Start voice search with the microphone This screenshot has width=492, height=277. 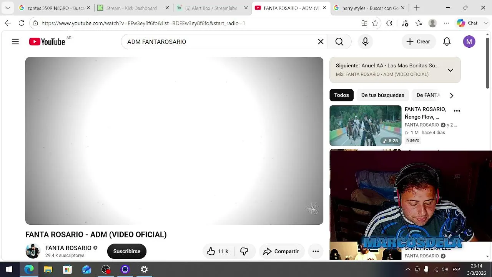click(x=365, y=42)
